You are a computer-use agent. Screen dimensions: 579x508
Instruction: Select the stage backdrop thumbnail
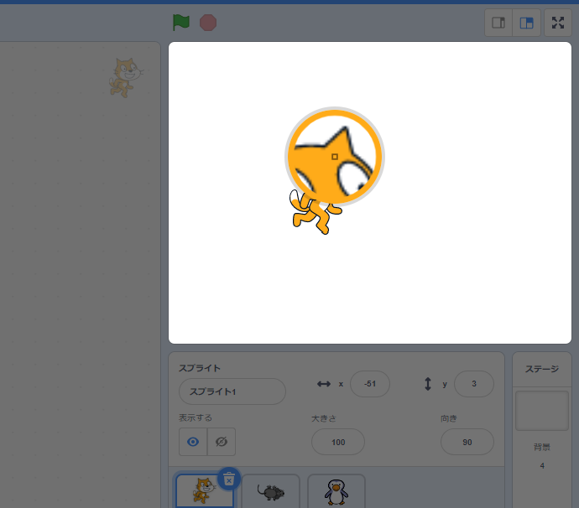click(542, 411)
